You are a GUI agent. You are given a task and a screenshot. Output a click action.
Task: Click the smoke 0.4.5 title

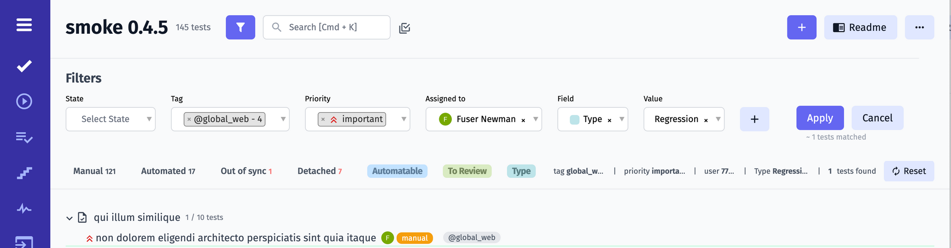[116, 27]
